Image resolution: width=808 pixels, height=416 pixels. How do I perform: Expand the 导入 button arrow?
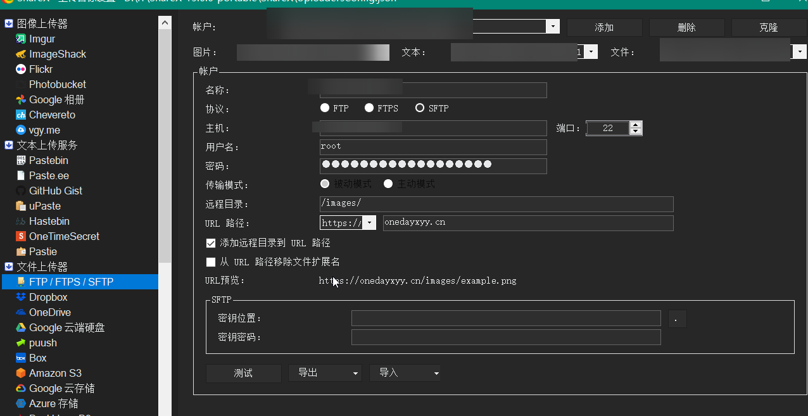click(x=436, y=374)
